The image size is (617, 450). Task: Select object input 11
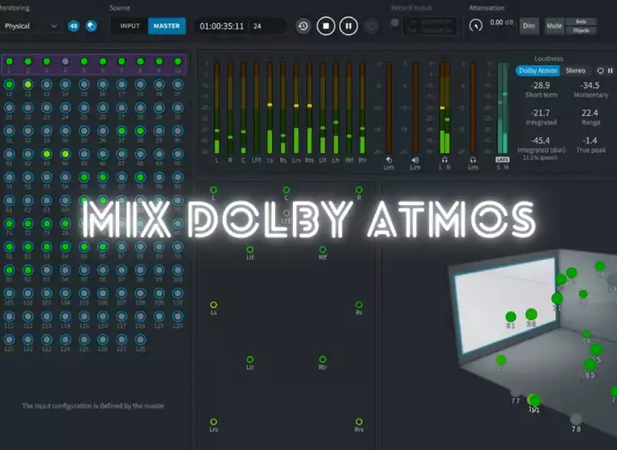[x=9, y=84]
